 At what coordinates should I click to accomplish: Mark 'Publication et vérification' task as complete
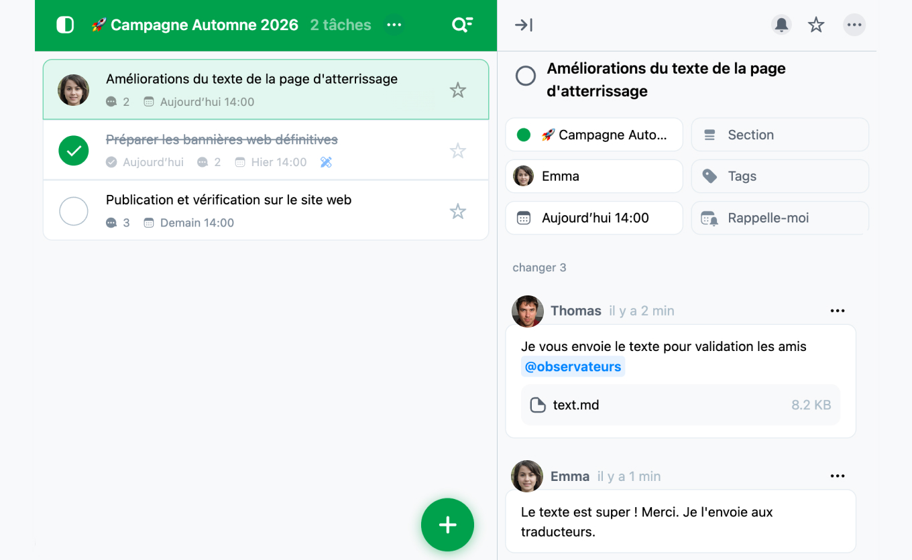74,211
